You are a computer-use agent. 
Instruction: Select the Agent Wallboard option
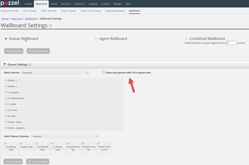[96, 39]
